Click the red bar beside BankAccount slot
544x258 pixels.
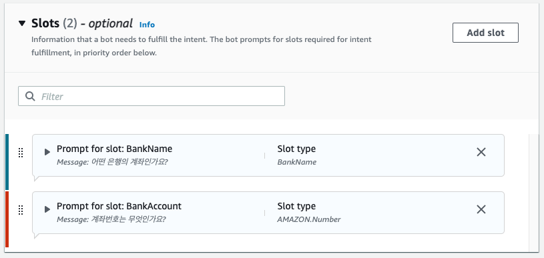(x=7, y=219)
